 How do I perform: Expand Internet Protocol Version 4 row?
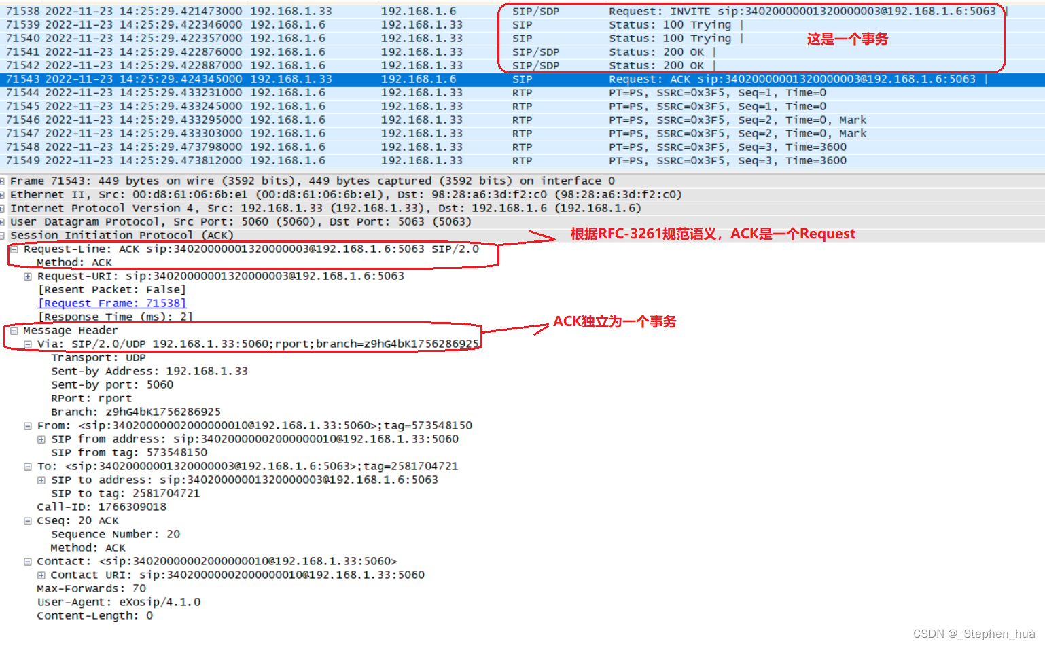click(x=3, y=209)
